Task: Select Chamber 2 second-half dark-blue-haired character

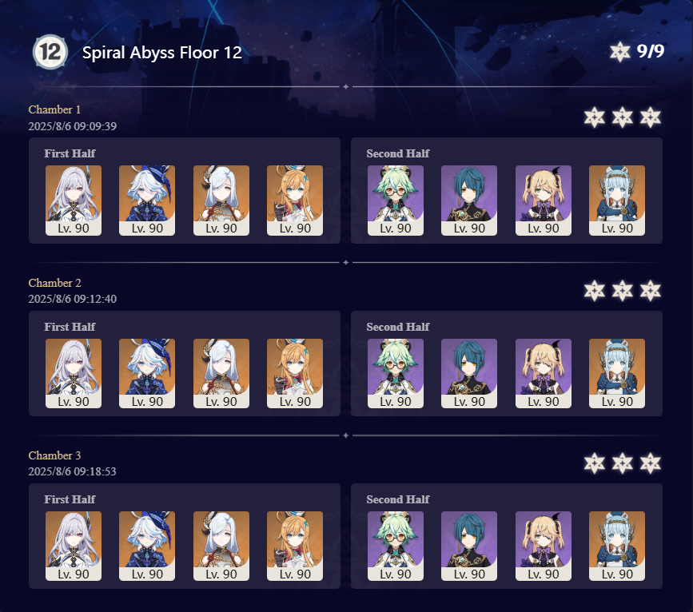Action: (x=469, y=373)
